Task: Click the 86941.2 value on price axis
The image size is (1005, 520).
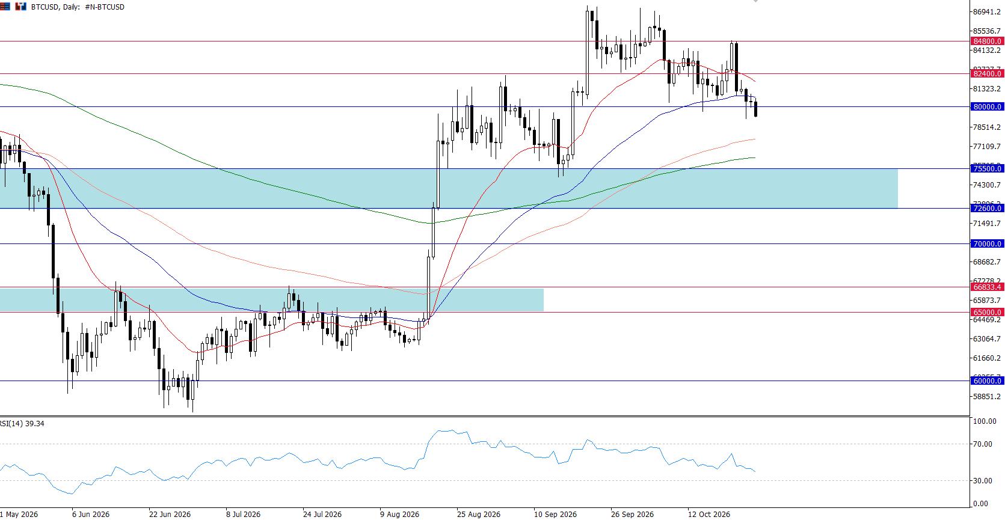Action: (x=986, y=12)
